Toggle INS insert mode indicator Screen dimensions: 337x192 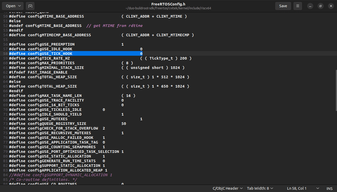pyautogui.click(x=329, y=188)
